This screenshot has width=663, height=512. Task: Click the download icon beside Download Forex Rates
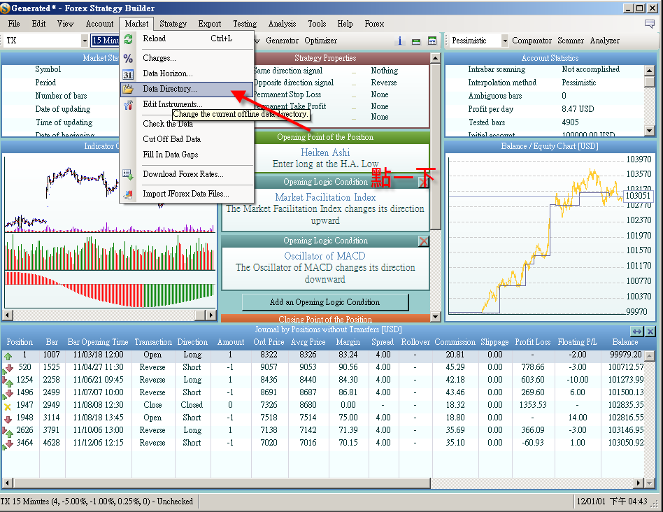point(128,174)
